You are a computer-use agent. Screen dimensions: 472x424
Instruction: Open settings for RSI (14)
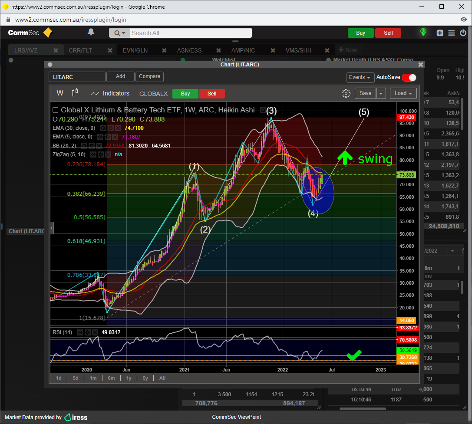88,332
